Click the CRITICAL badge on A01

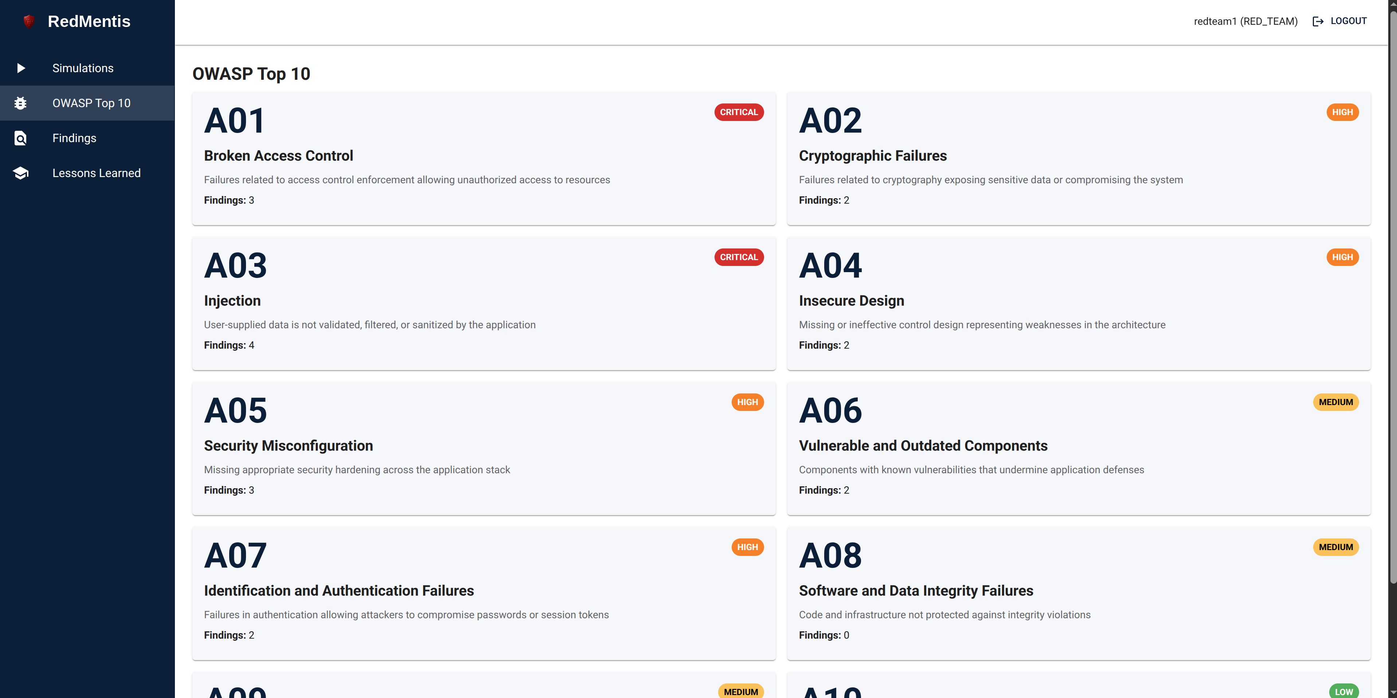739,112
